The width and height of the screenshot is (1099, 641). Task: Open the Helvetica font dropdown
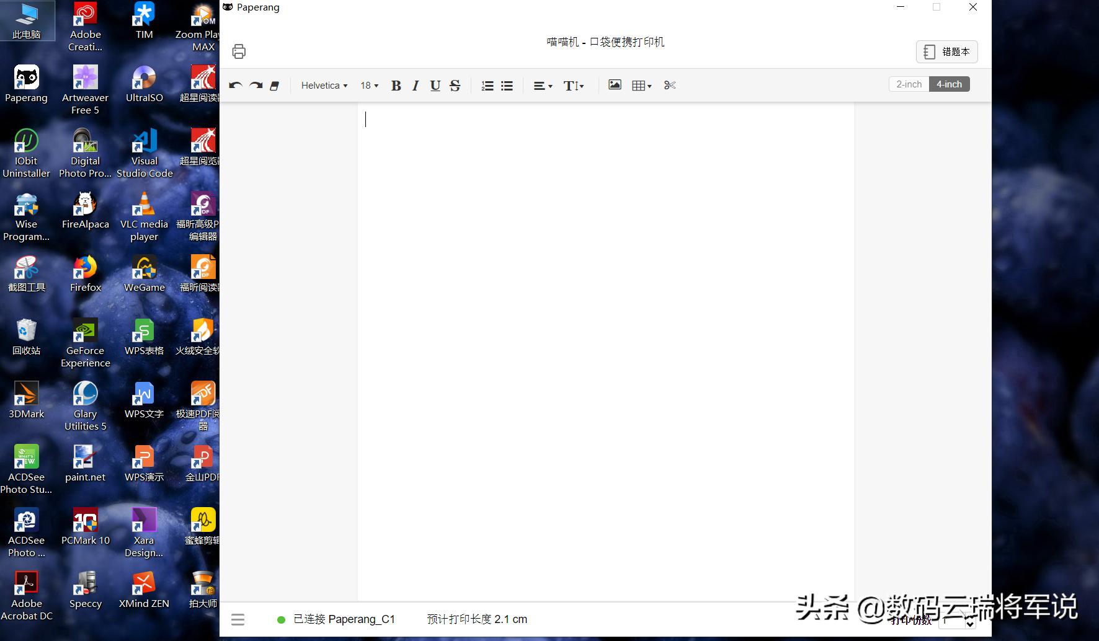[323, 86]
